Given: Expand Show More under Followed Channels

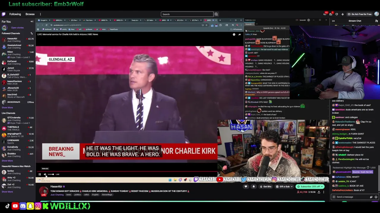Looking at the screenshot, I should [7, 107].
